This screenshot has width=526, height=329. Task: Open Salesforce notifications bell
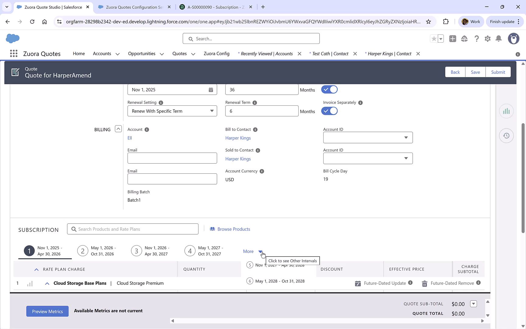coord(498,39)
